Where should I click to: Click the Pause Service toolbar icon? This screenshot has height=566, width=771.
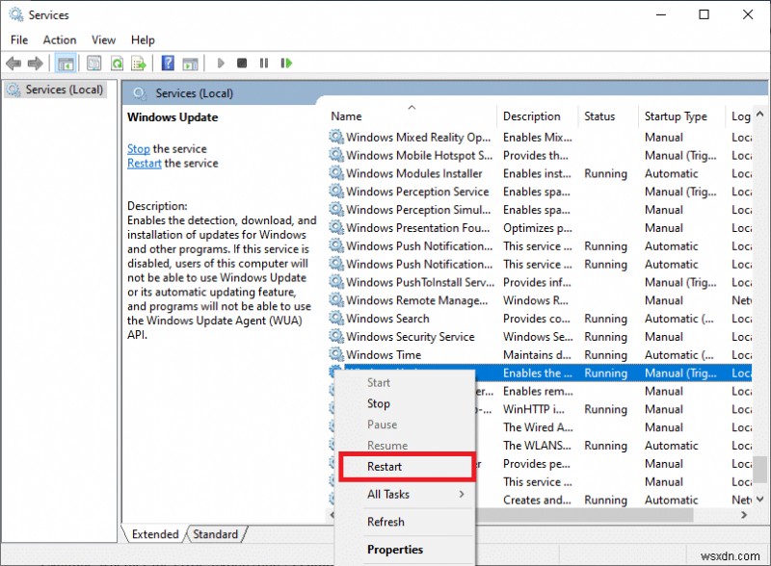[x=265, y=64]
